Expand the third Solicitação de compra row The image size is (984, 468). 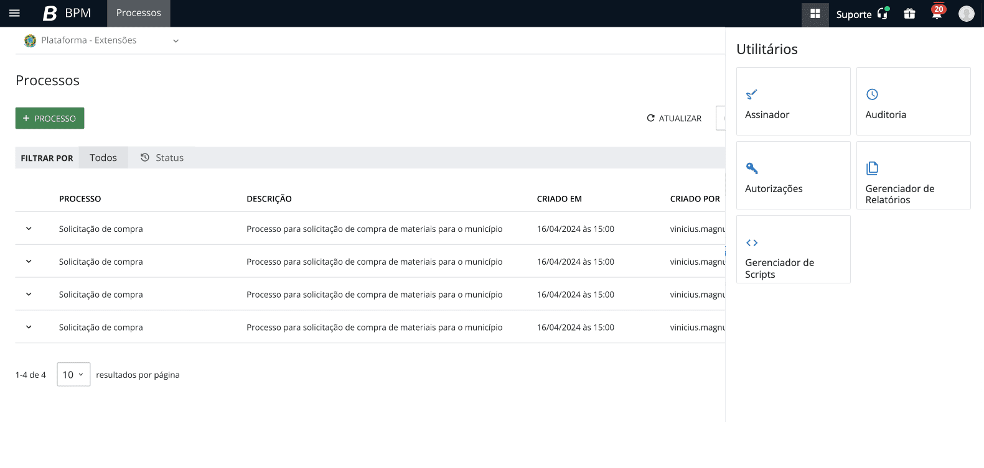(x=29, y=295)
